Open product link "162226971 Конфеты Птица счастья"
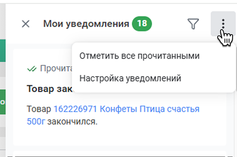Image resolution: width=237 pixels, height=157 pixels. [x=126, y=109]
